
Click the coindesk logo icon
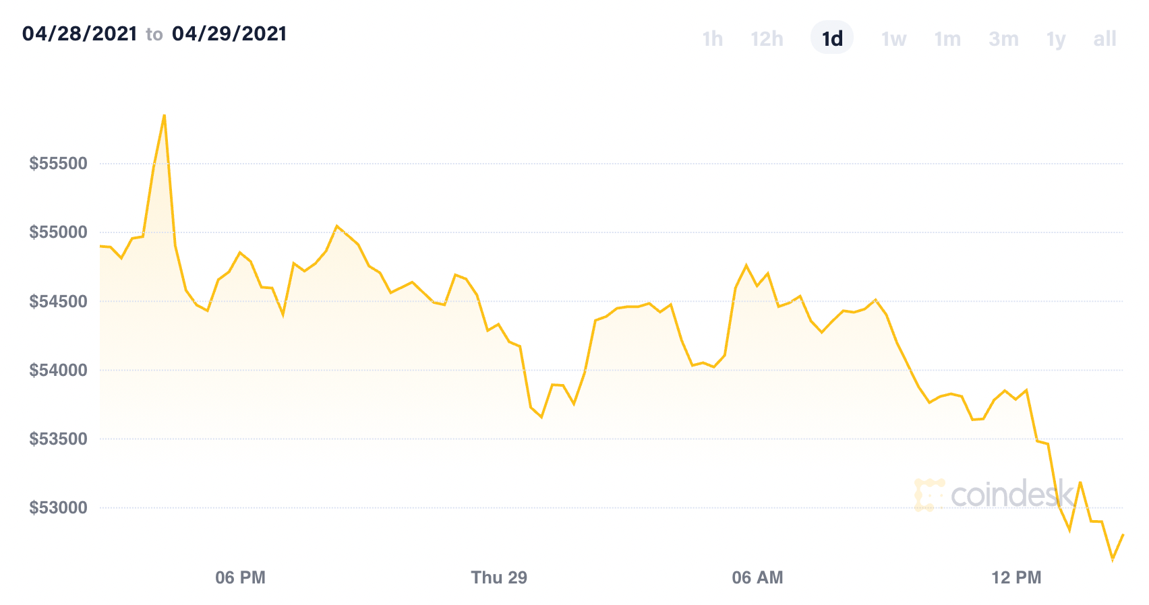929,492
